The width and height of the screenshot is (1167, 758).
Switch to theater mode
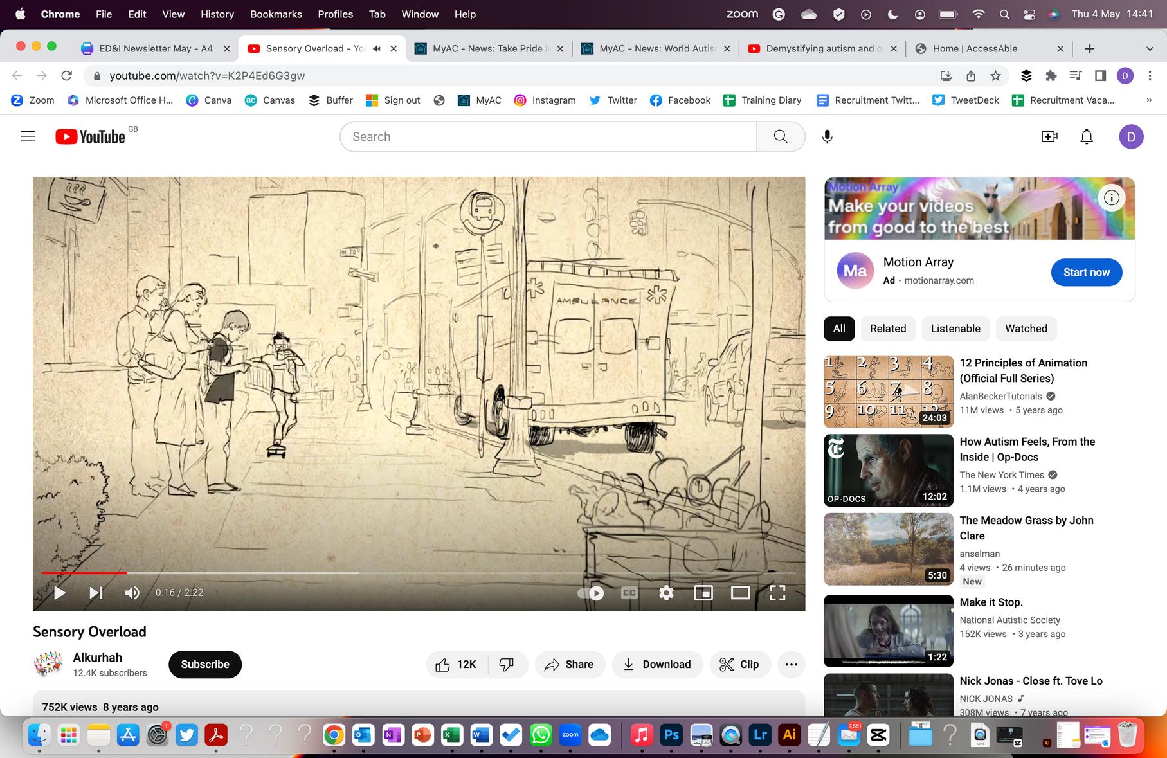tap(741, 593)
